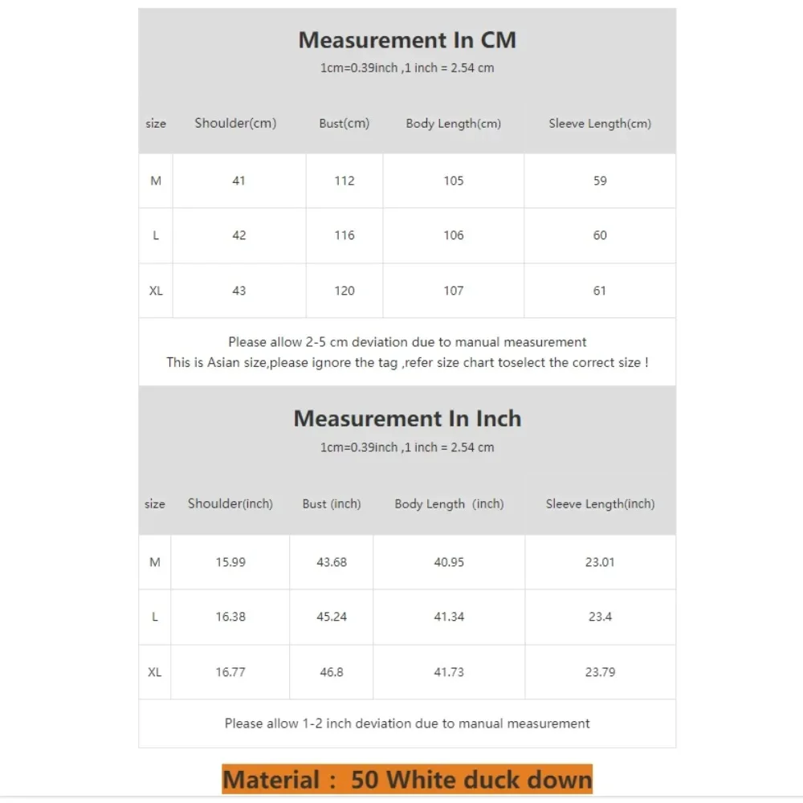This screenshot has width=803, height=803.
Task: Select the Bust(cm) column header
Action: click(344, 124)
